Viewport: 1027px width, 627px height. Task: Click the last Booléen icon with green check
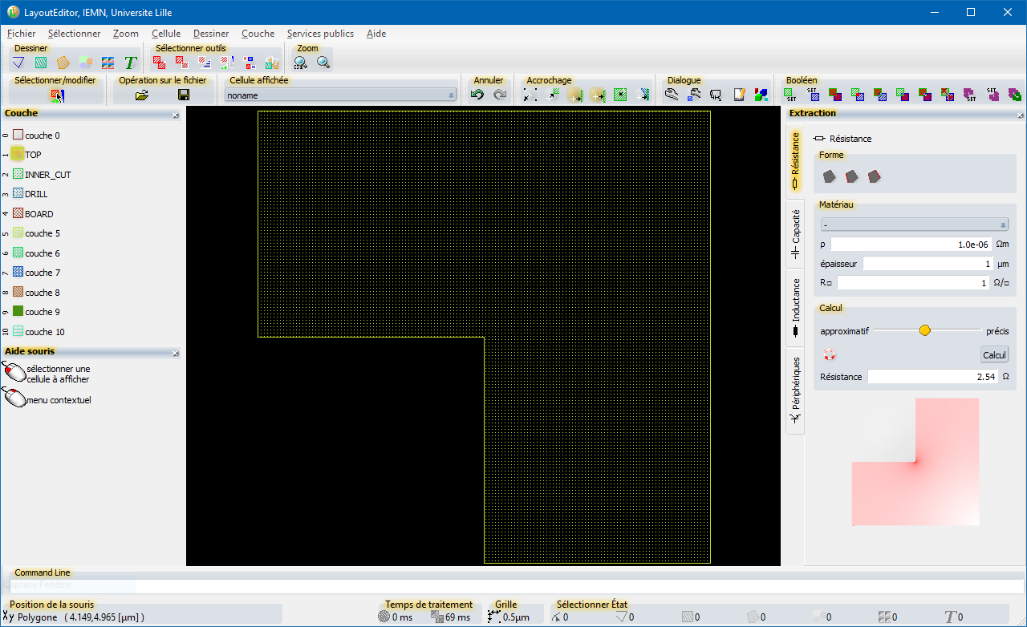pyautogui.click(x=1015, y=95)
